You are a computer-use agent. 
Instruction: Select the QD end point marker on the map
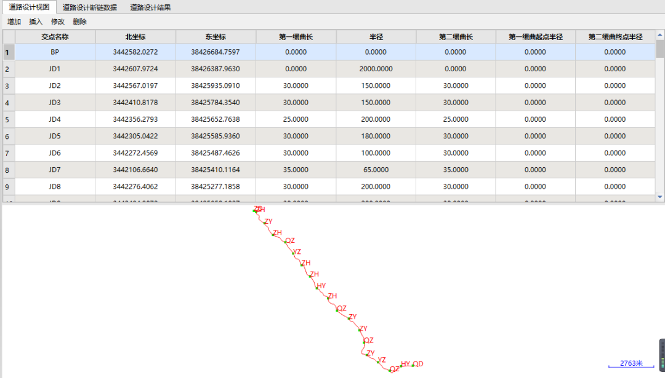click(x=417, y=364)
